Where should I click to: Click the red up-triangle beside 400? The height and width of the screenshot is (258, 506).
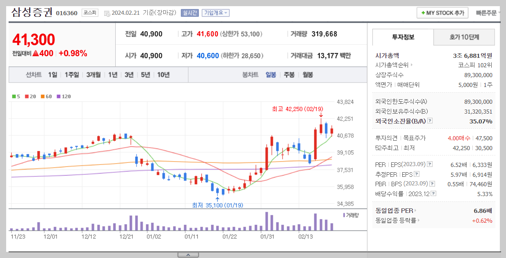tap(35, 53)
